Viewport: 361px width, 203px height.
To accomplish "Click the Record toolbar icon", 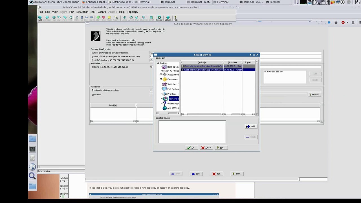I will tap(159, 18).
